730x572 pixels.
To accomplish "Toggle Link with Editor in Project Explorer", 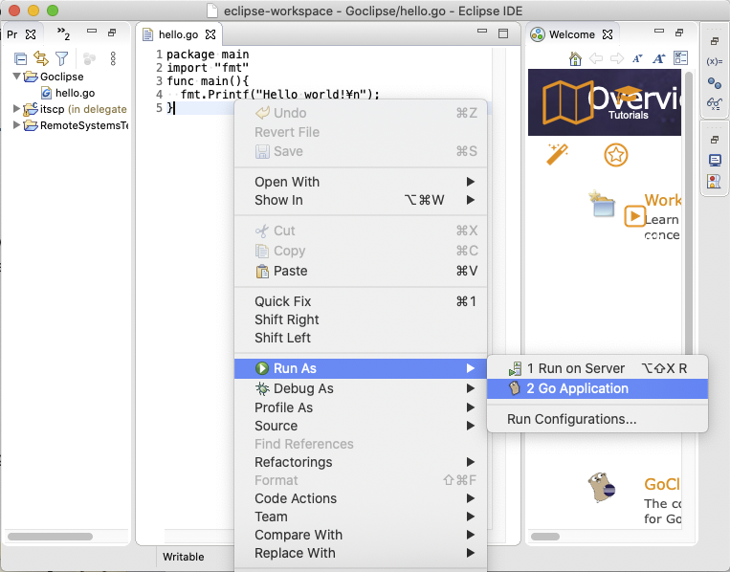I will [40, 58].
